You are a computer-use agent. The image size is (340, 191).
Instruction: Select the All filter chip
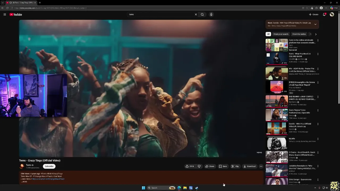268,34
